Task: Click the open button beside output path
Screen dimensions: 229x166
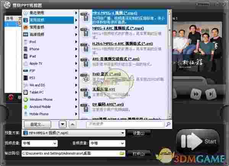Action: 138,154
